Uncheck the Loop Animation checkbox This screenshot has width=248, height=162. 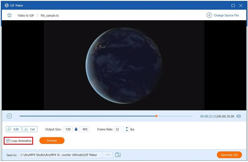[8, 141]
